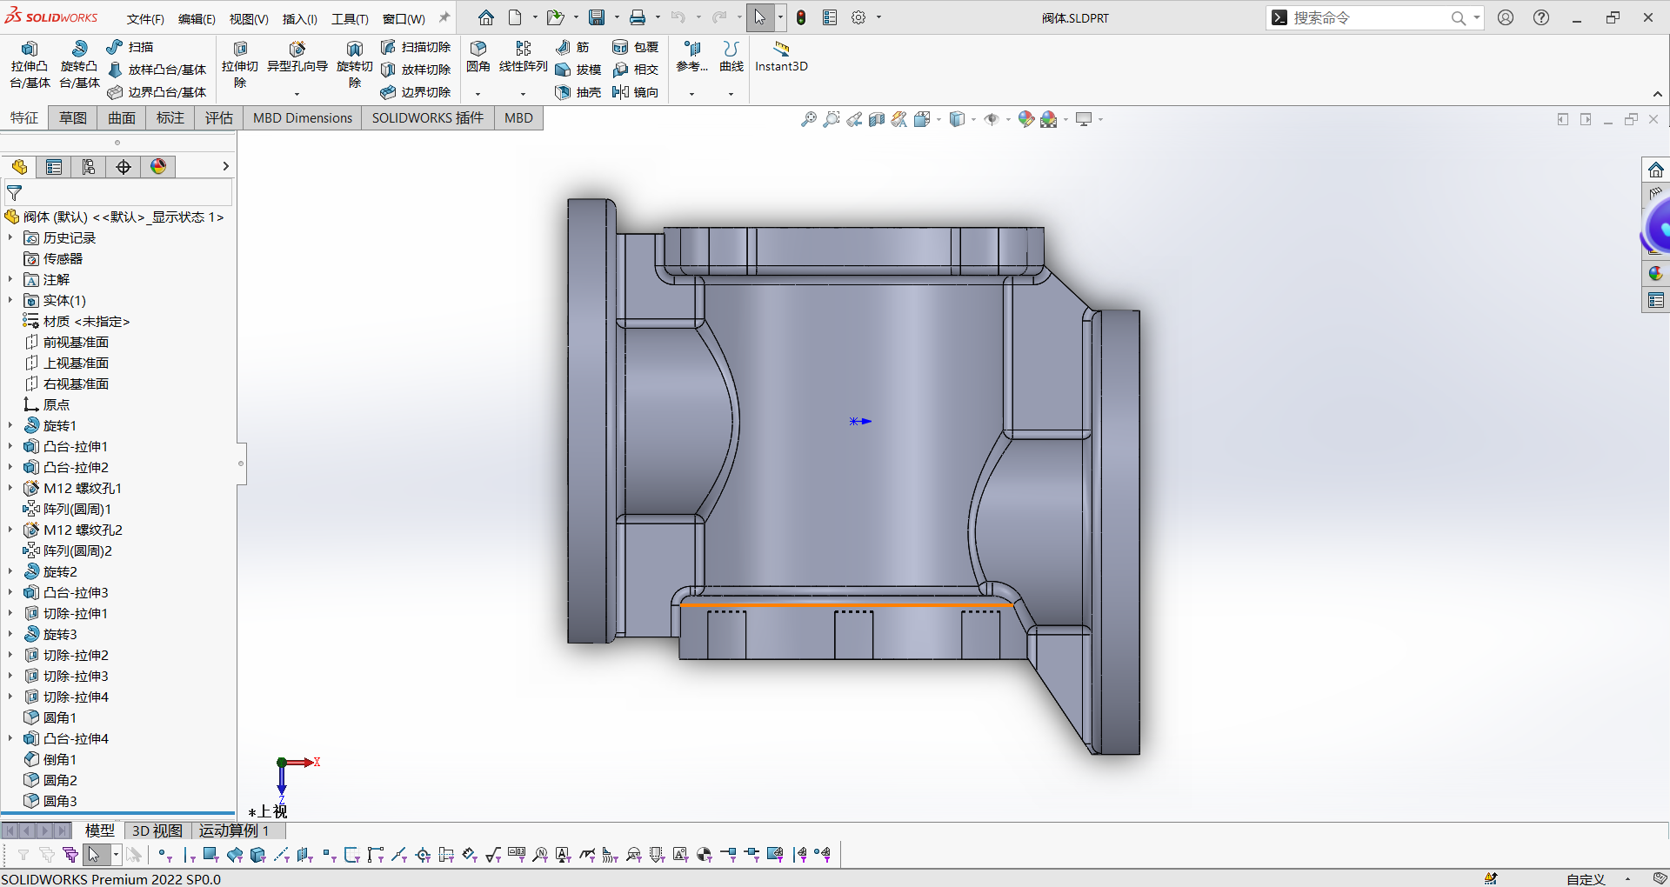The width and height of the screenshot is (1670, 887).
Task: Open the PropertyManager tab in left panel
Action: point(54,167)
